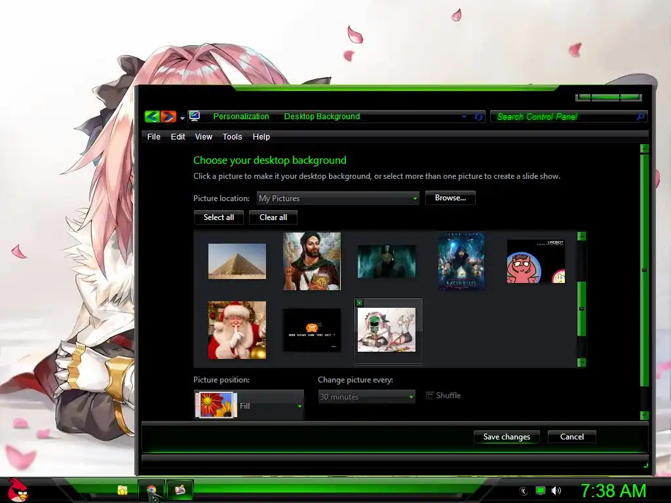Select the pink-haired anime thumbnail
The image size is (671, 503).
pyautogui.click(x=387, y=330)
